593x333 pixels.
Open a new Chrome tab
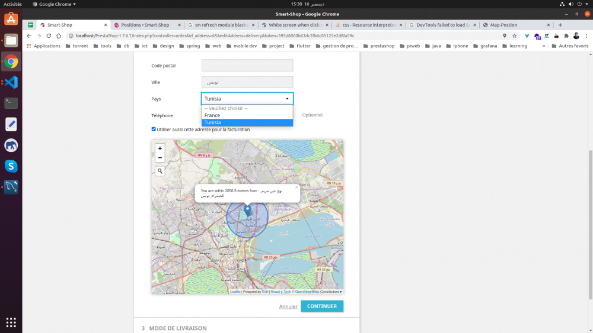[x=560, y=25]
